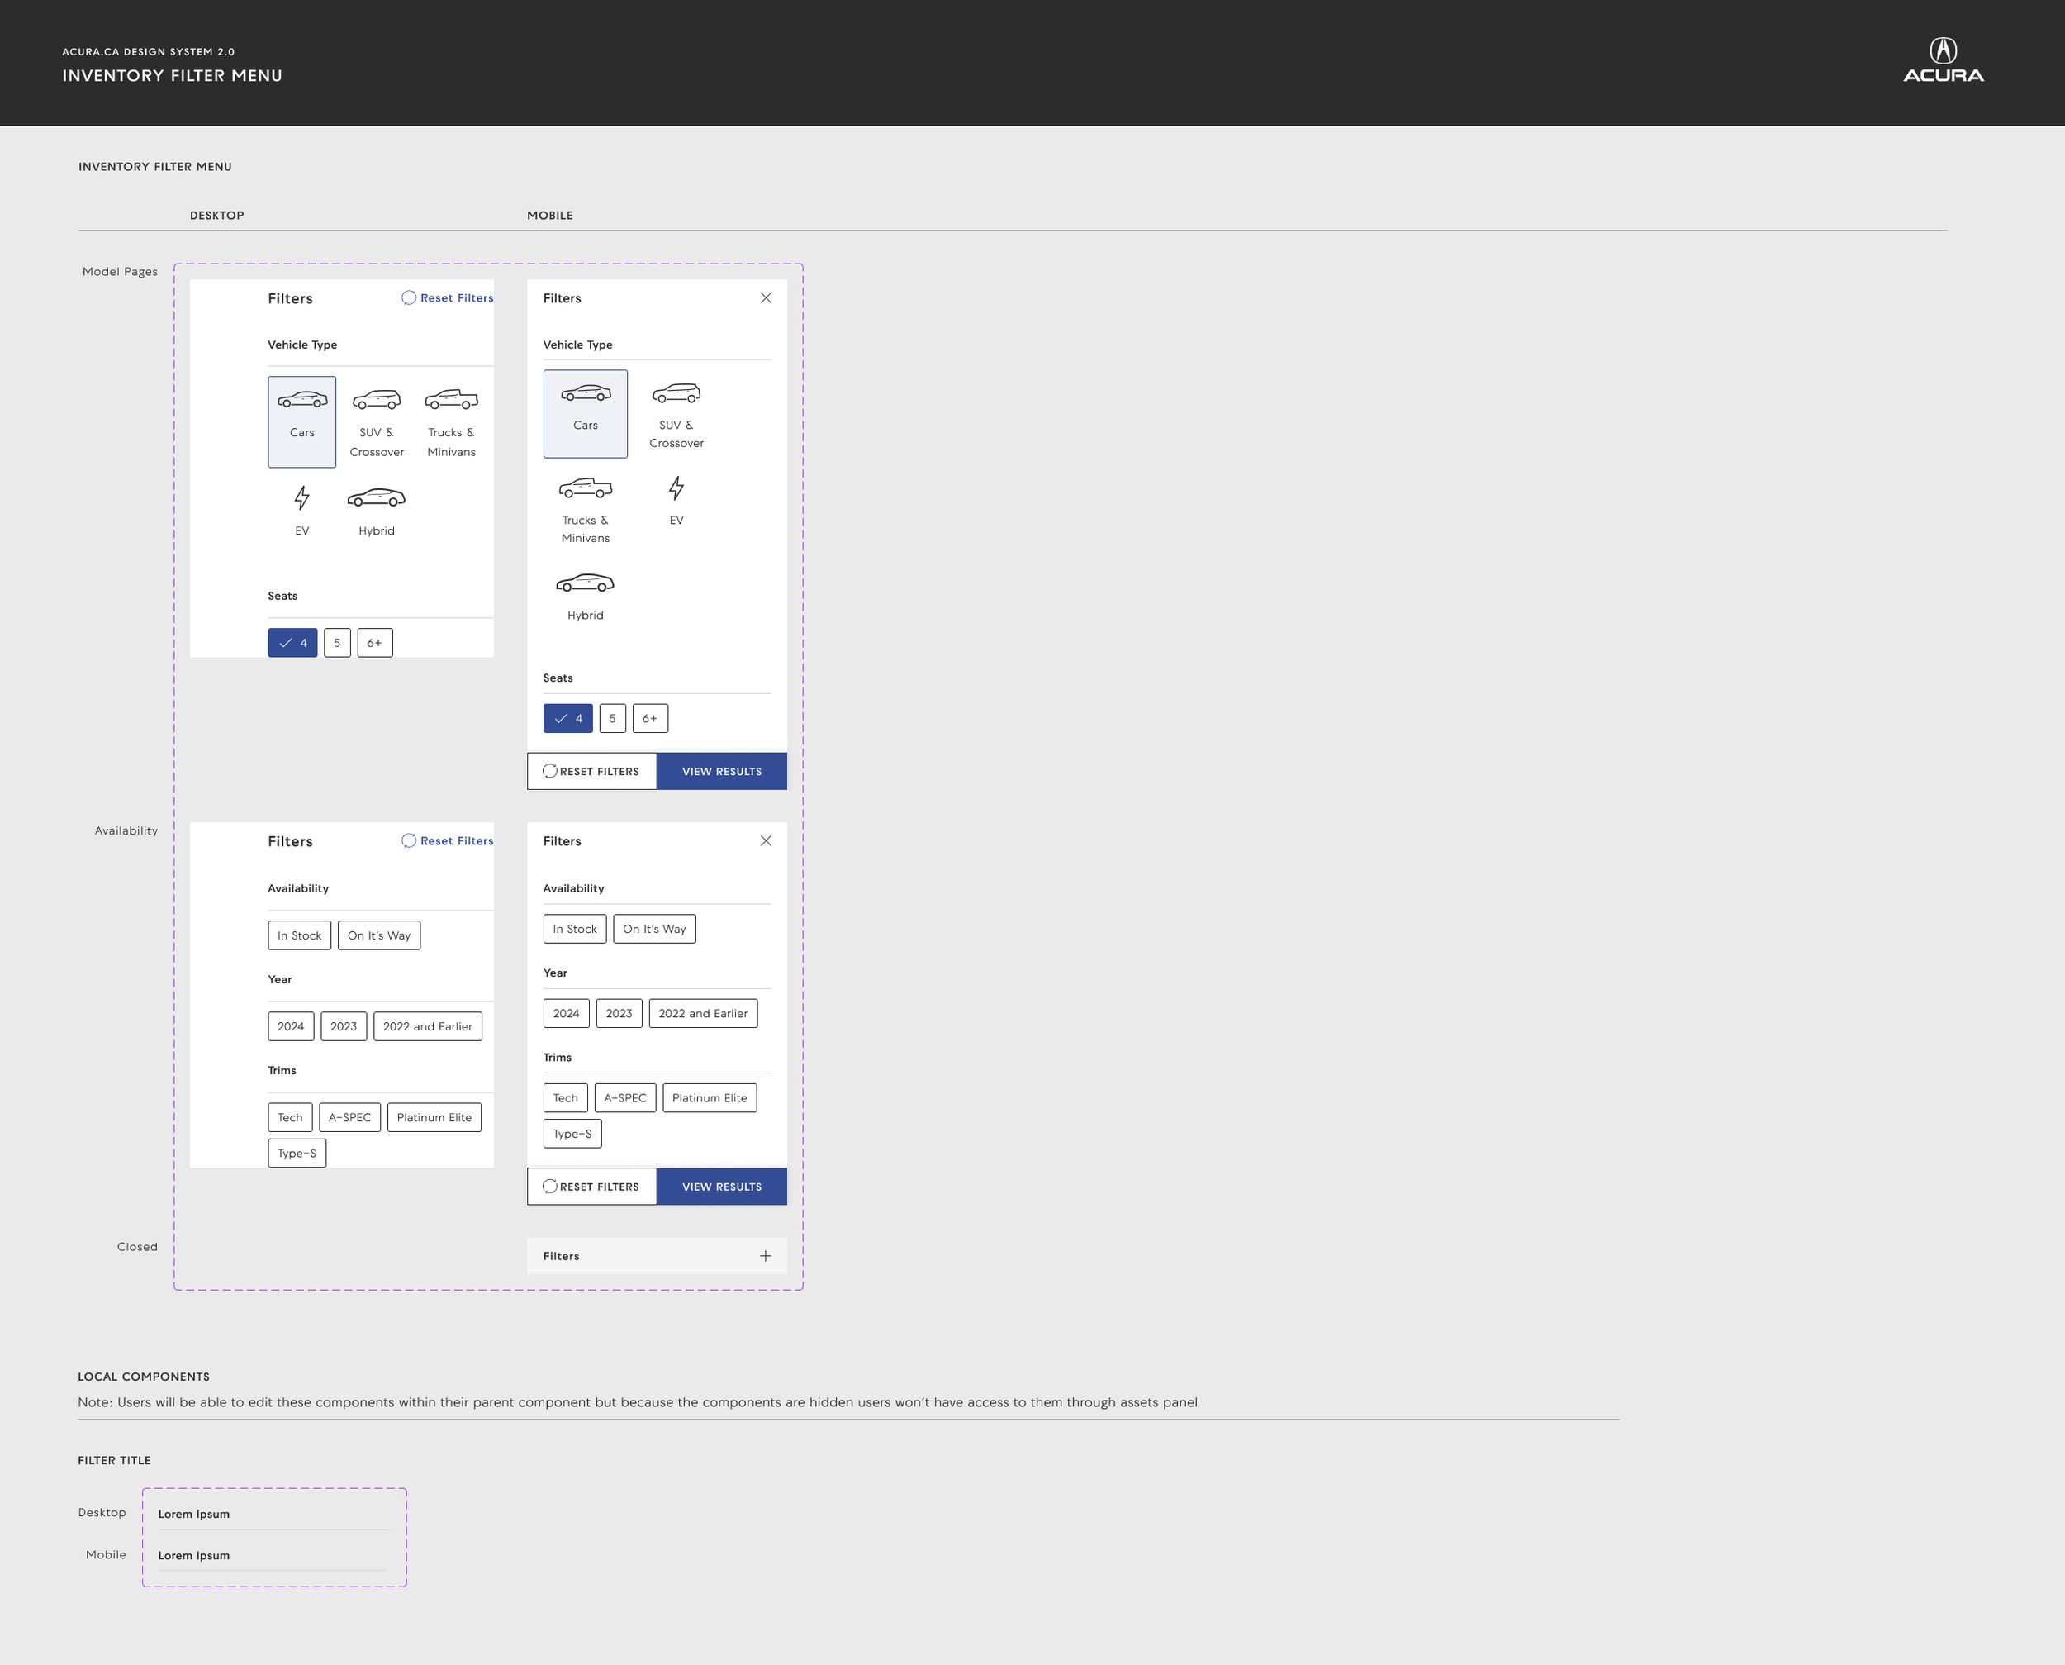Toggle In Stock chip in mobile Availability
Viewport: 2065px width, 1665px height.
click(x=574, y=929)
